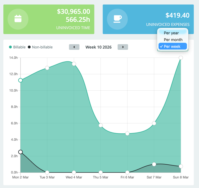Toggle the Non-billable legend series
The height and width of the screenshot is (188, 199).
[x=40, y=47]
